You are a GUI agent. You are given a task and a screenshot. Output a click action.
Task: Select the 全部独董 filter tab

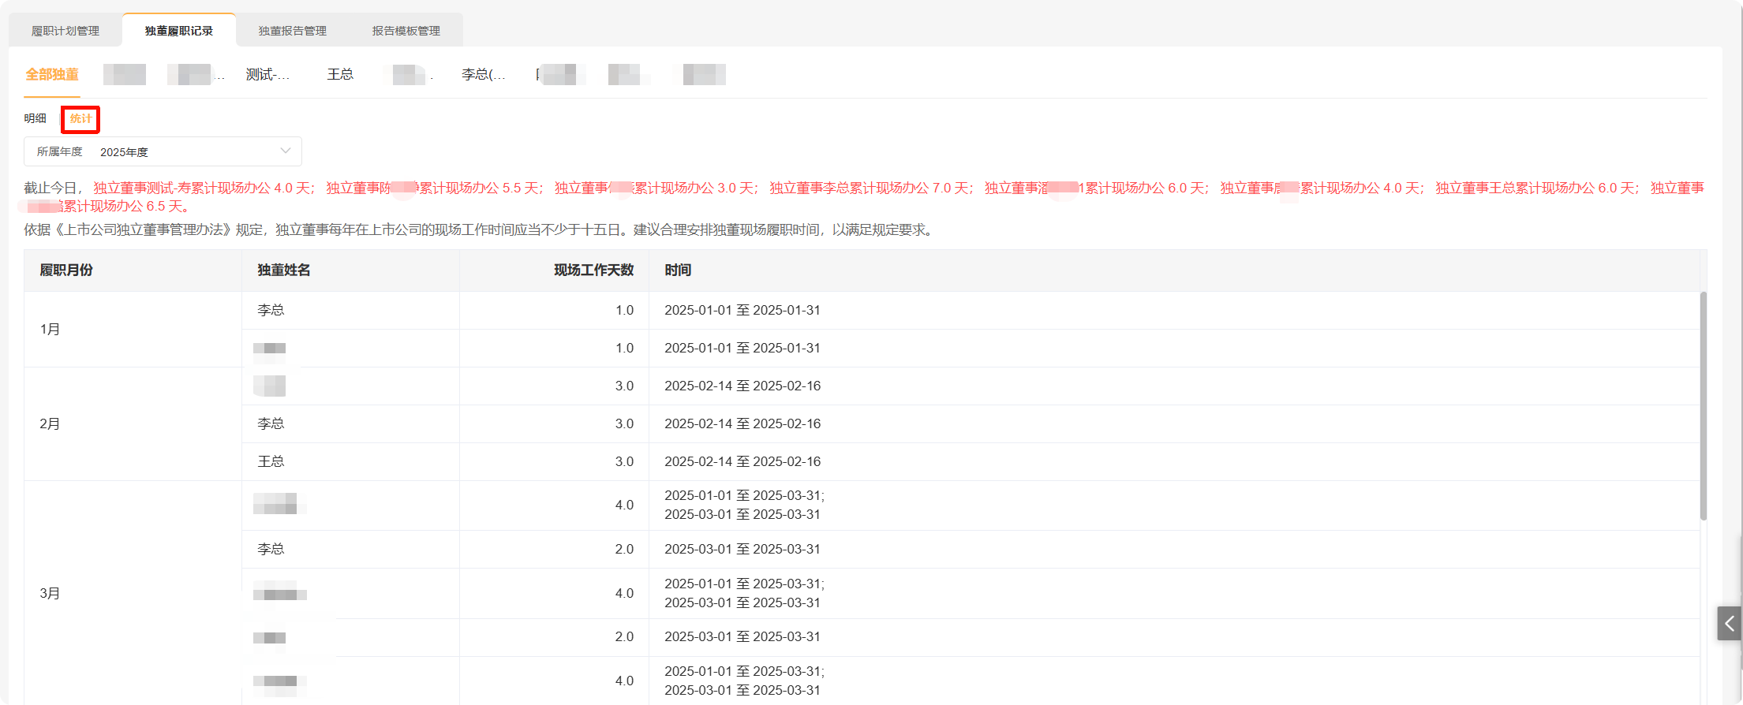click(52, 74)
